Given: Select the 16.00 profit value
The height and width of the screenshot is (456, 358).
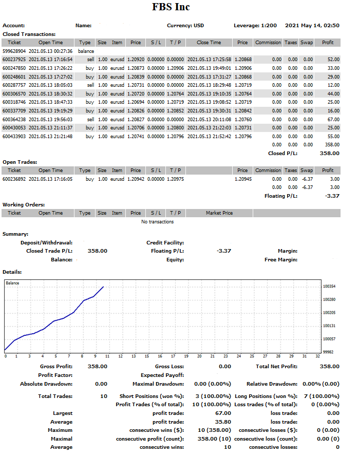Looking at the screenshot, I should (333, 111).
